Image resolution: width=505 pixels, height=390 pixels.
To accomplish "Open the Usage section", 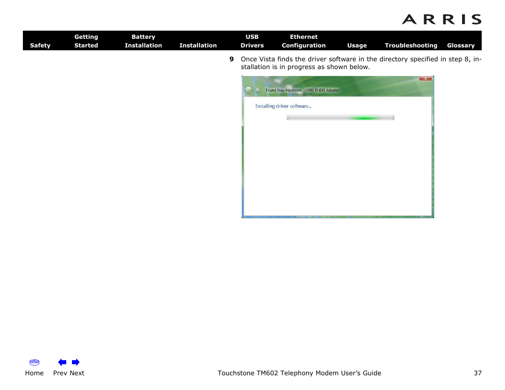I will click(x=357, y=45).
